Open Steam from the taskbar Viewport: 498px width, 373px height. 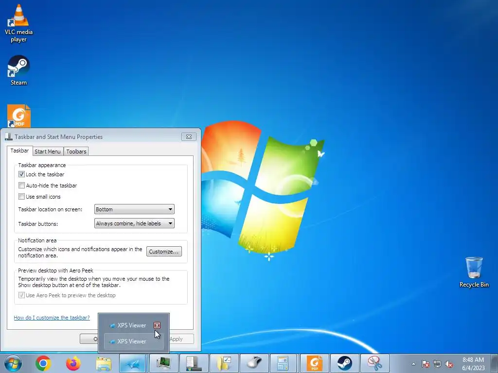pyautogui.click(x=344, y=363)
